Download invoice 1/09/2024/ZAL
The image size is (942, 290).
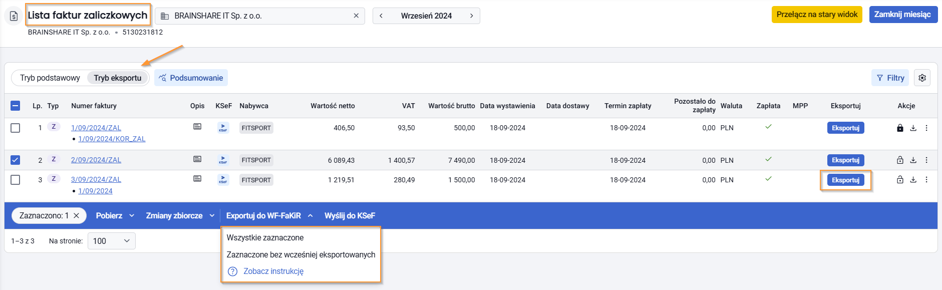(x=913, y=128)
